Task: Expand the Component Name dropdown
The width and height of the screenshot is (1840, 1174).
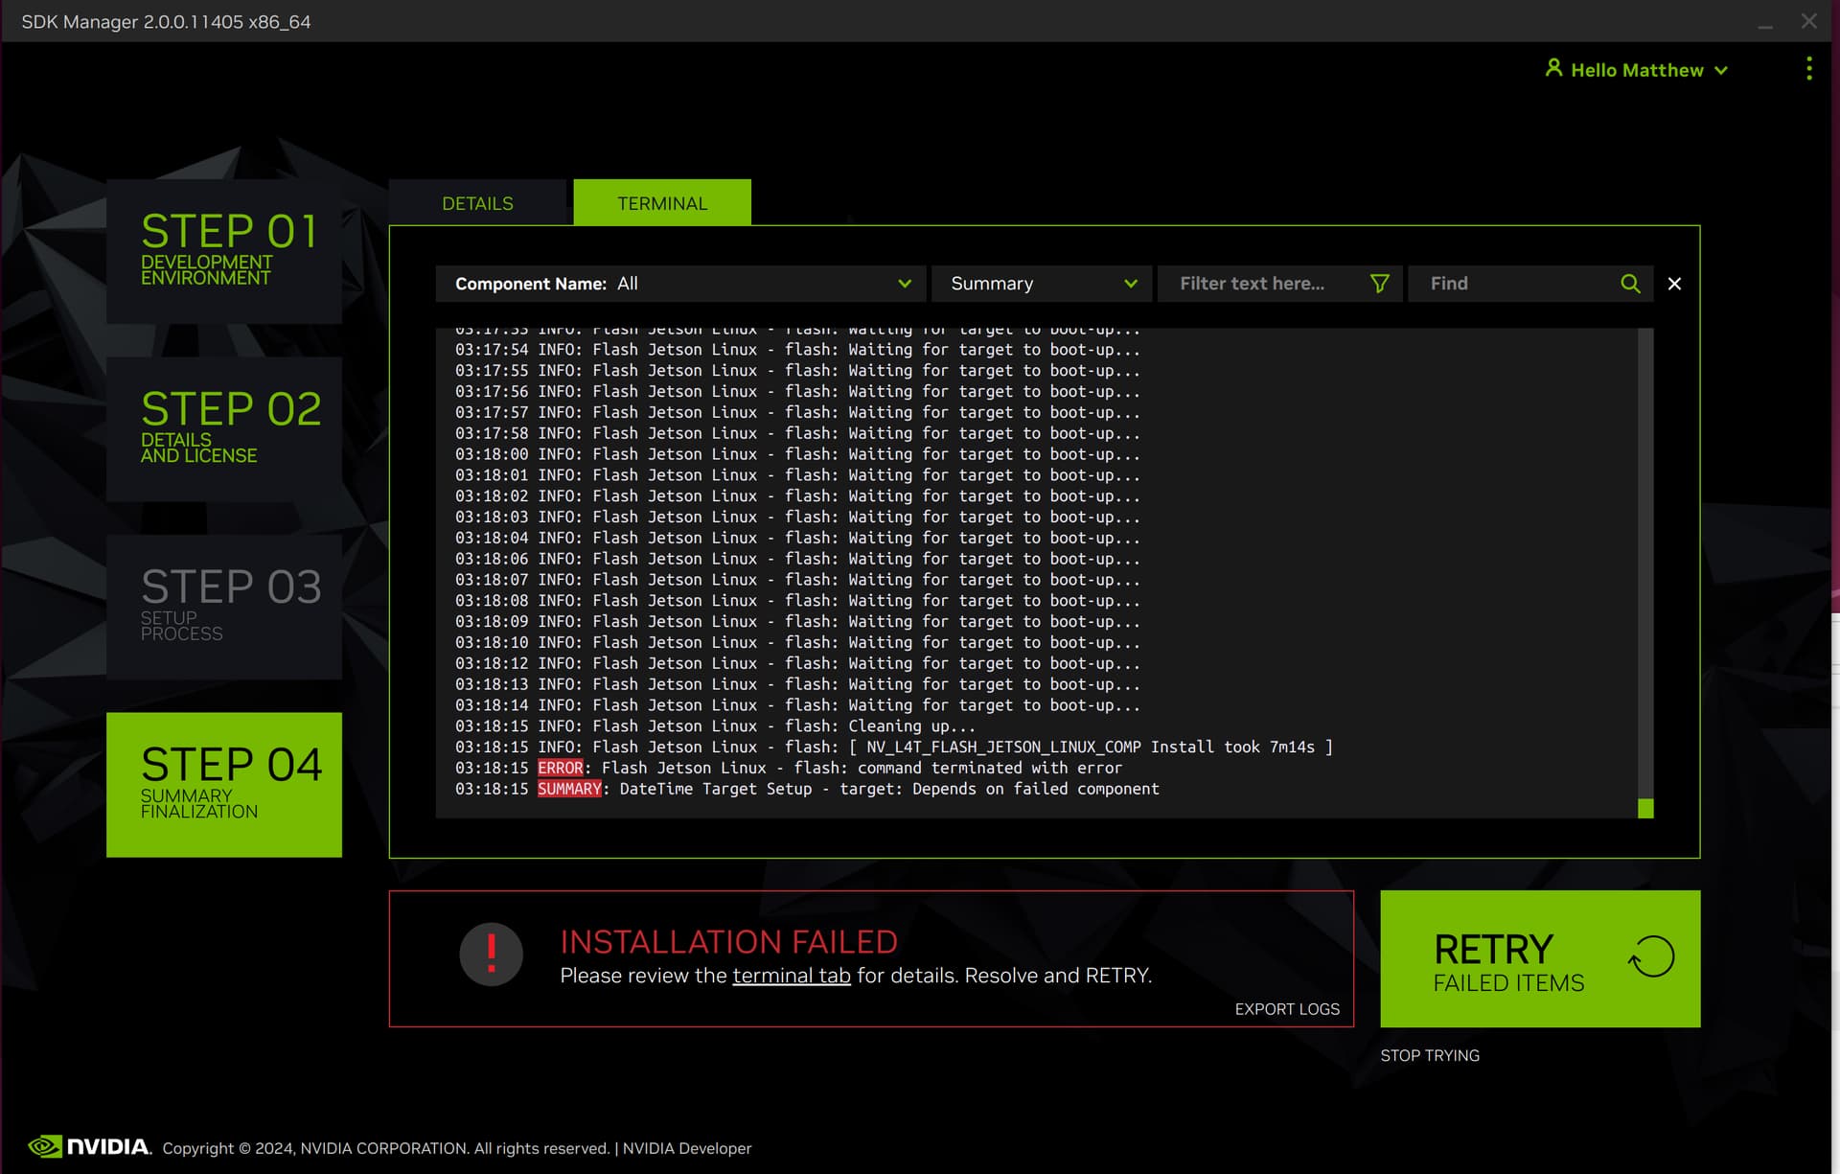Action: pos(680,284)
